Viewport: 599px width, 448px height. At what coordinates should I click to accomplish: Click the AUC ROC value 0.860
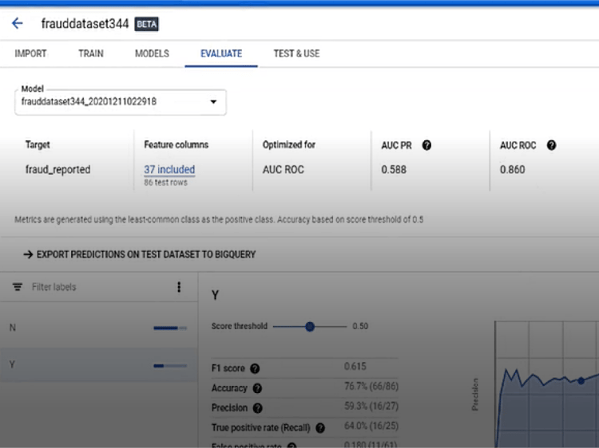point(512,169)
